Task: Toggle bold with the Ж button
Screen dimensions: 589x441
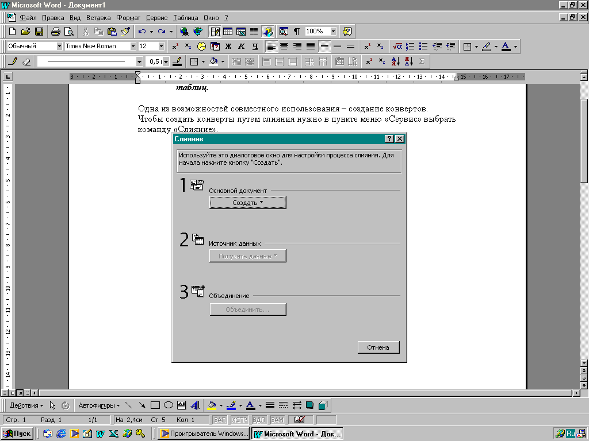Action: click(x=228, y=46)
